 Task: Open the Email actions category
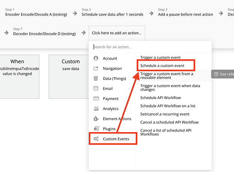click(x=112, y=89)
